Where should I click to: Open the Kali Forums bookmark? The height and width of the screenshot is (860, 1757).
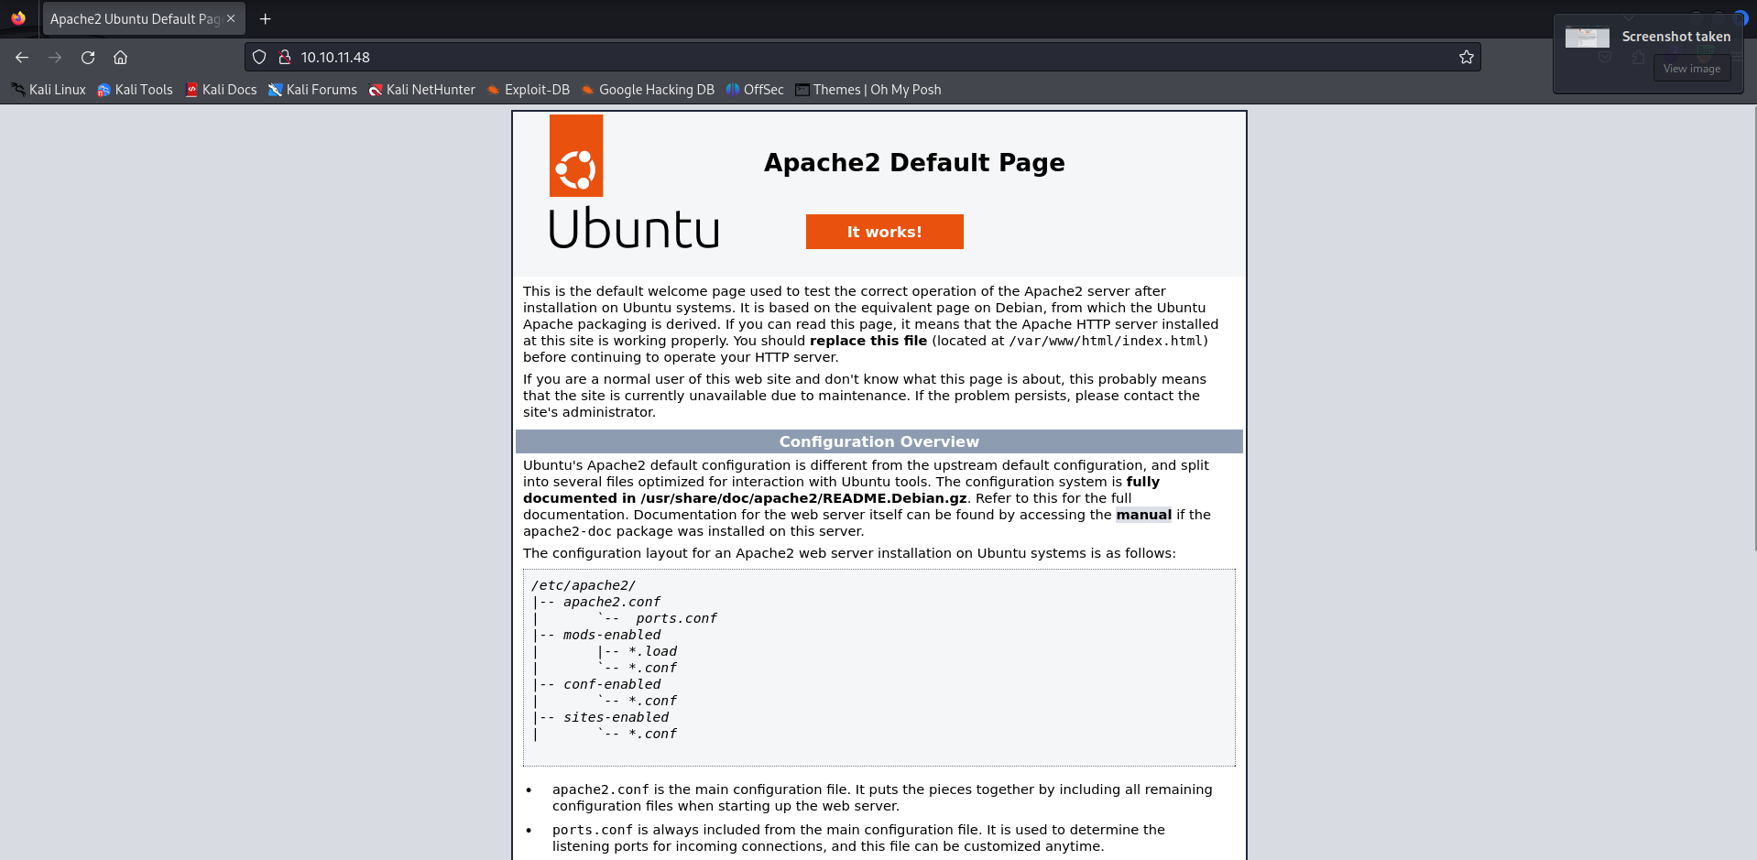(312, 90)
